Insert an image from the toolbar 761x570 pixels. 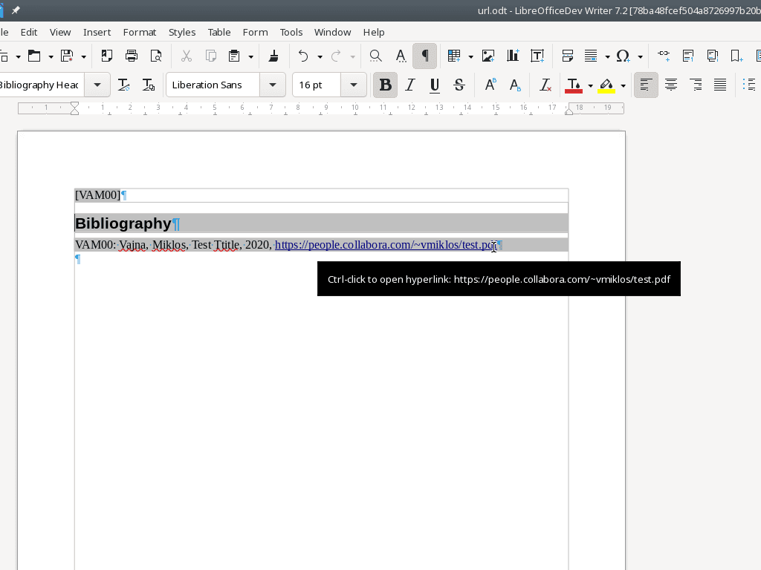click(488, 56)
